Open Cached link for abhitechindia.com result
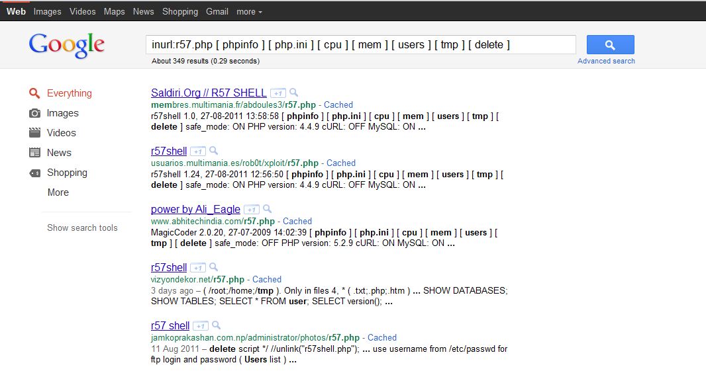The height and width of the screenshot is (373, 706). (x=297, y=221)
